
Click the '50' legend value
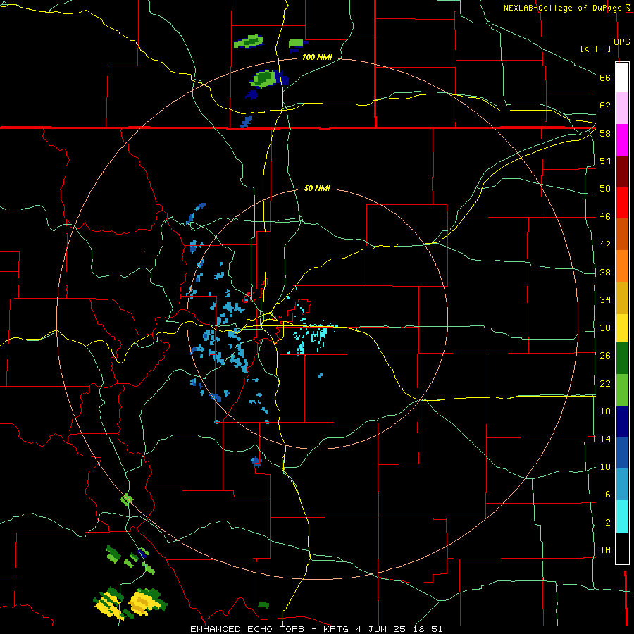pos(605,188)
